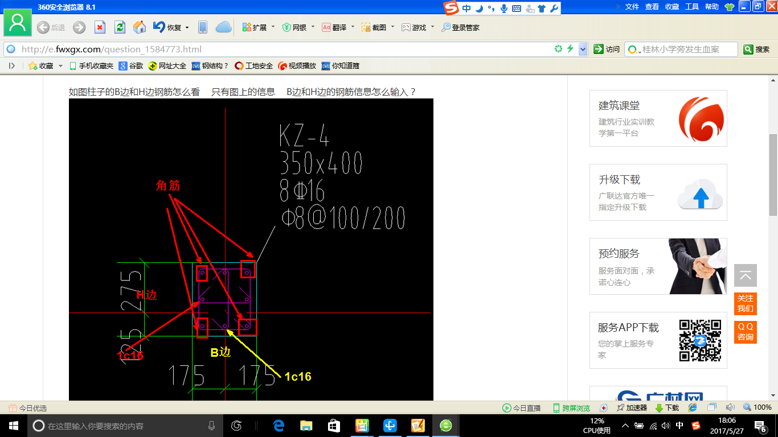The image size is (778, 437).
Task: Open 今日直播 in the status bar
Action: (521, 408)
